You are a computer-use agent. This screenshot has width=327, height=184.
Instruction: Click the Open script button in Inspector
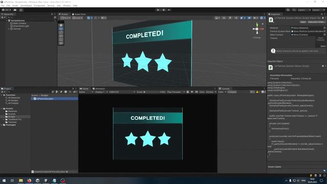point(303,22)
